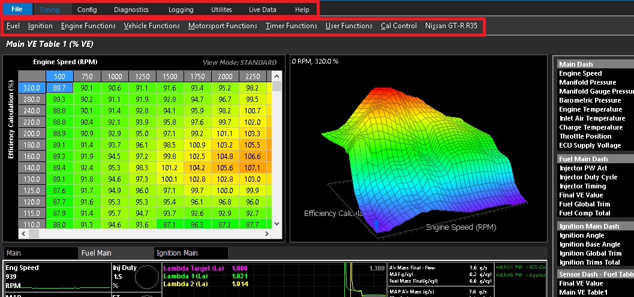Select the VE cell showing 106.6
The image size is (634, 297).
click(x=253, y=156)
